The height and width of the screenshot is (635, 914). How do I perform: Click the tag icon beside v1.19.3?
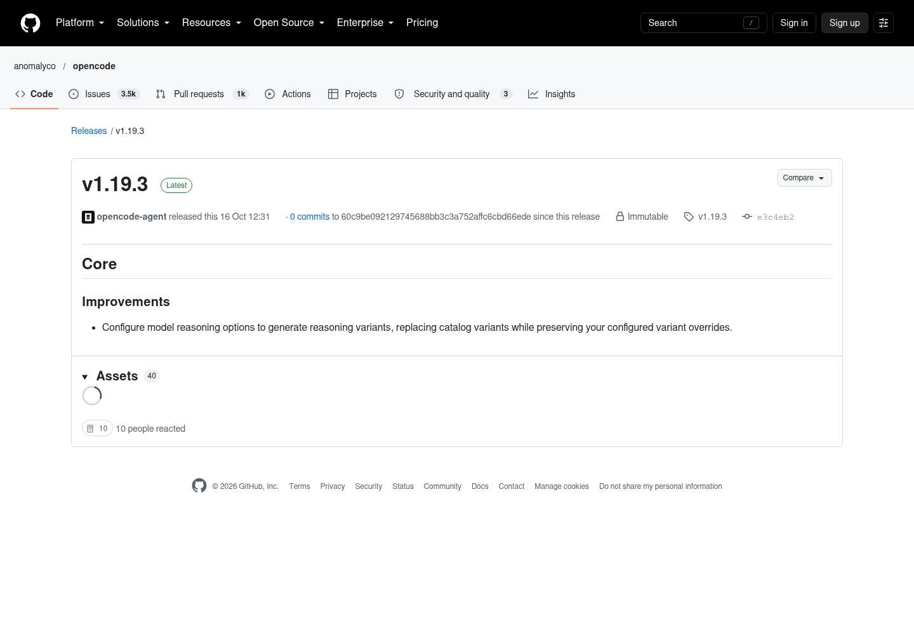tap(689, 217)
